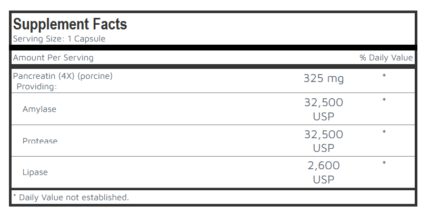
Task: Click the blue asterisk in the Pancreatin row
Action: click(384, 76)
